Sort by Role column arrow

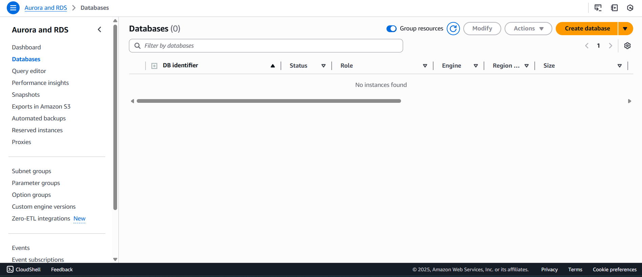[x=425, y=66]
